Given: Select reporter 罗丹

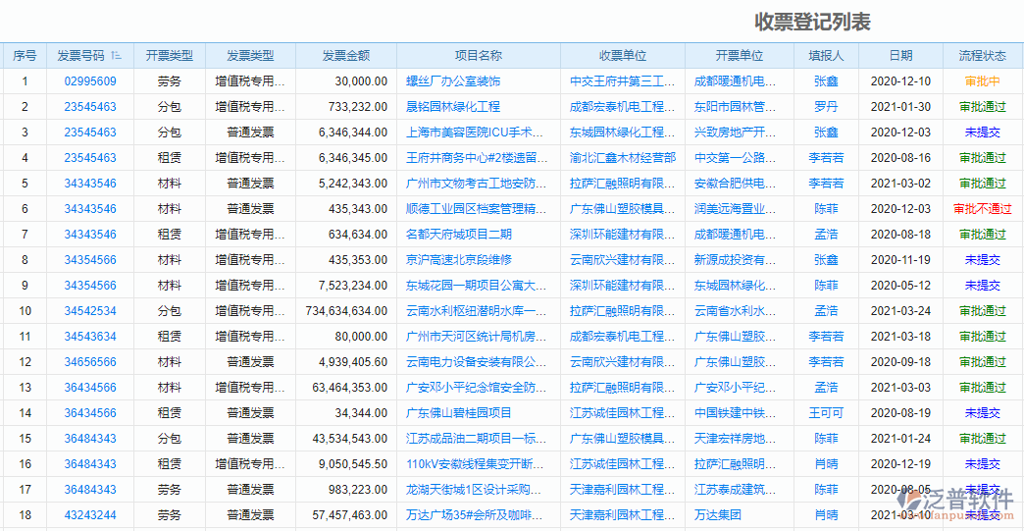Looking at the screenshot, I should click(x=826, y=107).
